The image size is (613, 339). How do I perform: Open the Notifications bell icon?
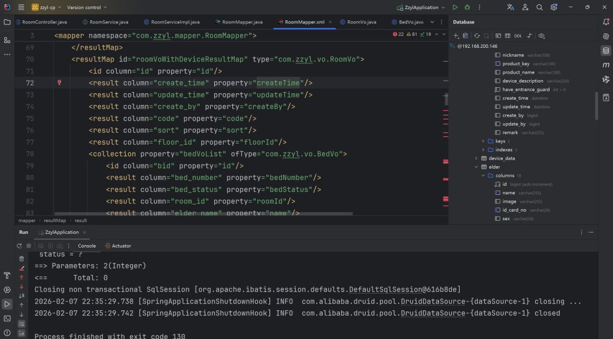[x=606, y=22]
